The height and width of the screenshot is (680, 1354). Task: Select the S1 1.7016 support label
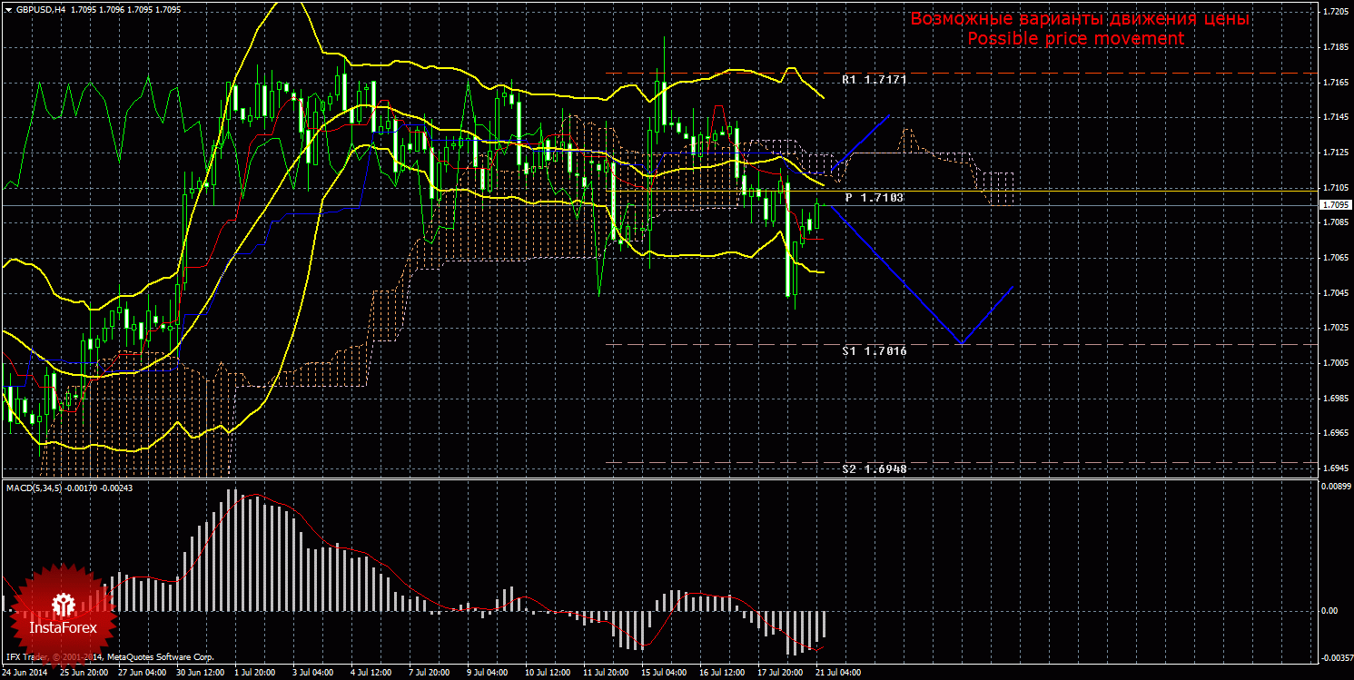point(875,350)
